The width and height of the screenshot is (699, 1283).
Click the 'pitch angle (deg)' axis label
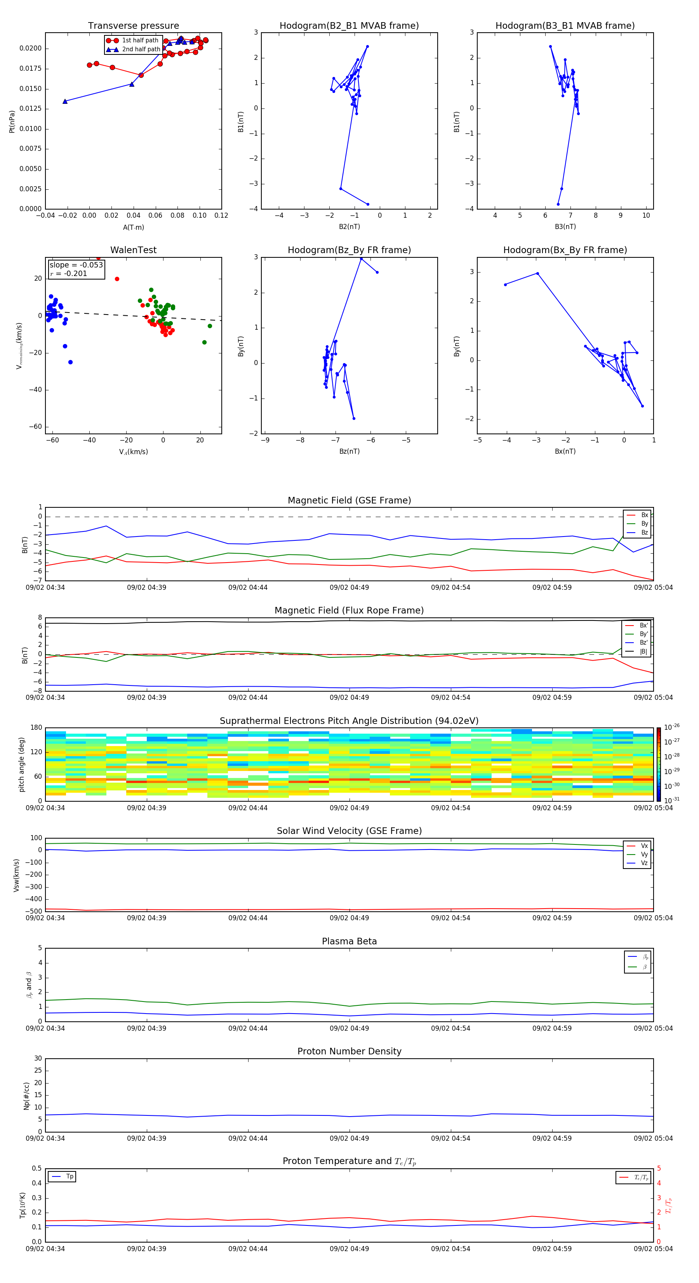21,764
